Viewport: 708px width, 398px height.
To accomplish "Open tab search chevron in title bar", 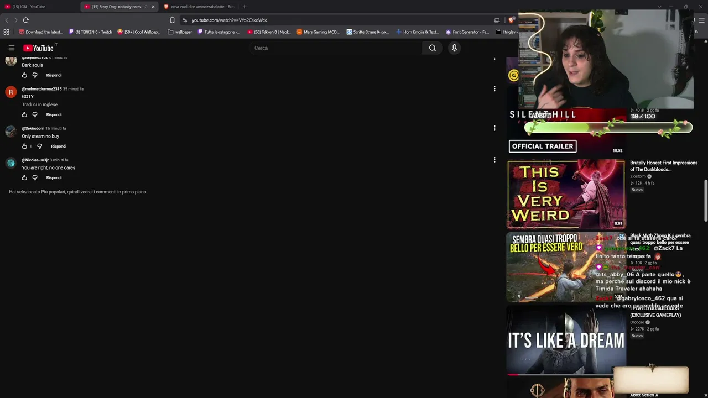I will point(659,7).
